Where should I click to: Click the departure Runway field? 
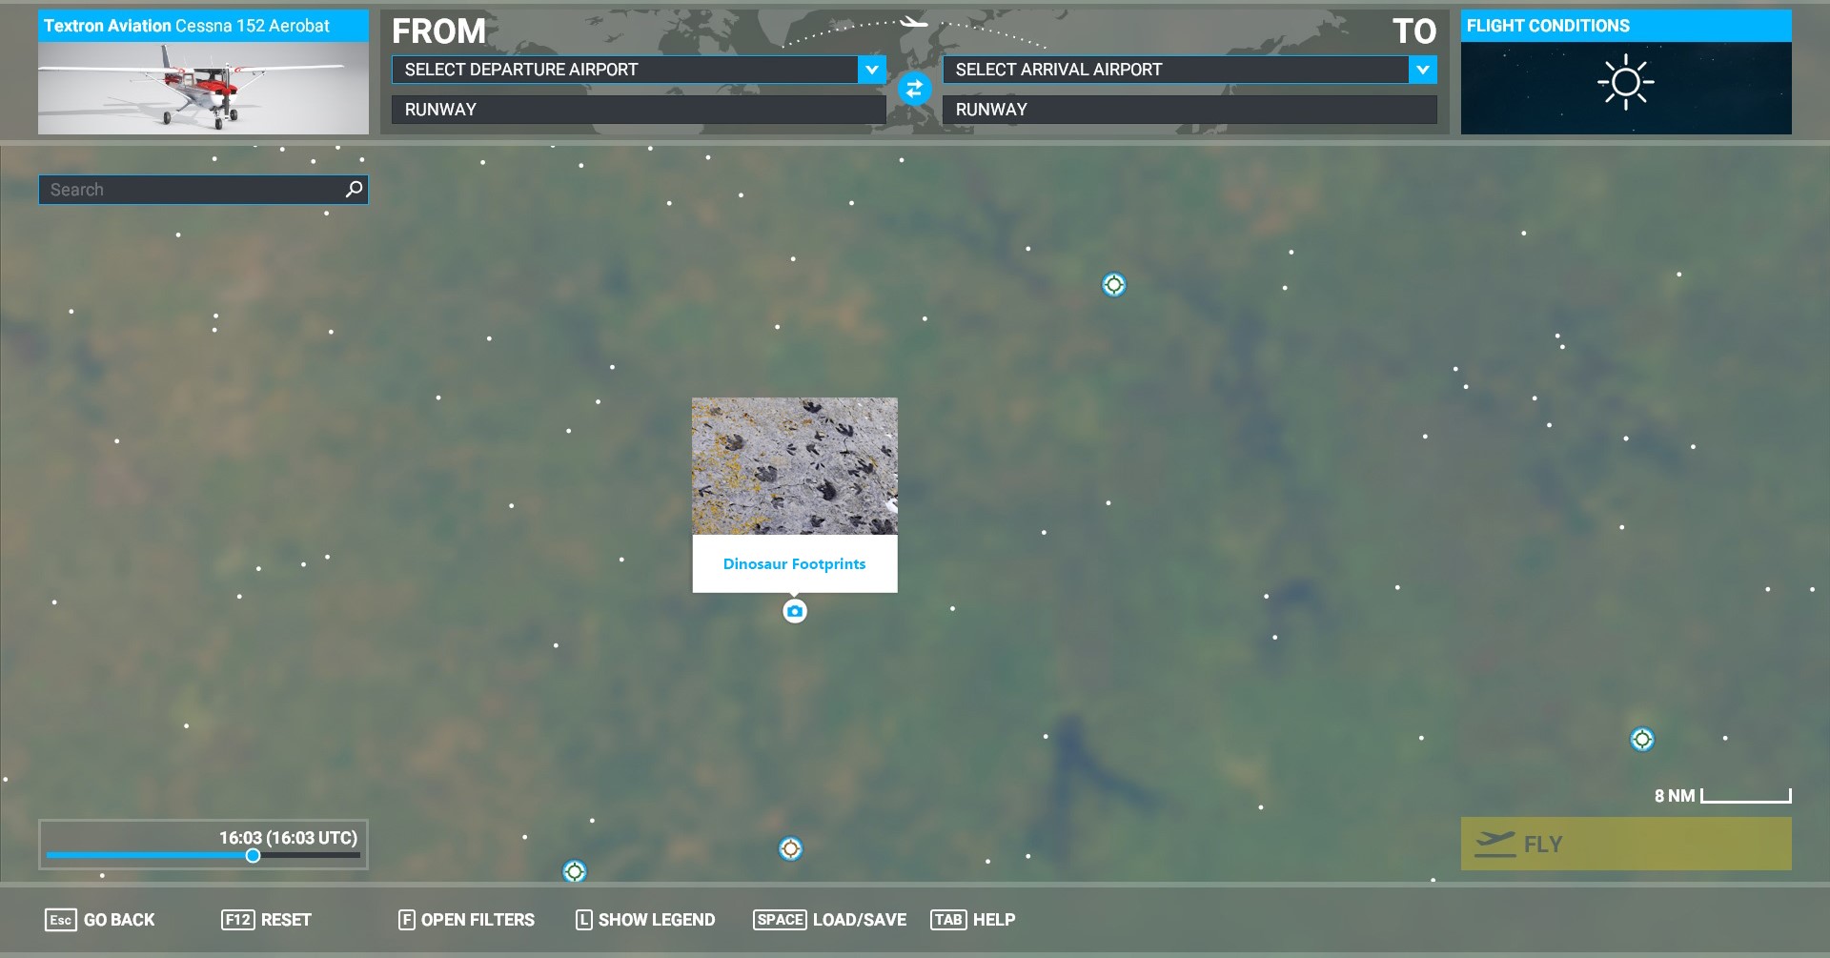tap(639, 110)
